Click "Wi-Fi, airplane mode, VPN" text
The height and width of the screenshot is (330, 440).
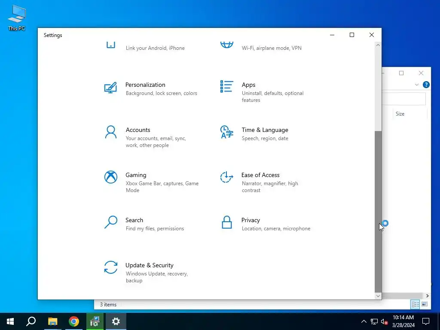(x=272, y=48)
